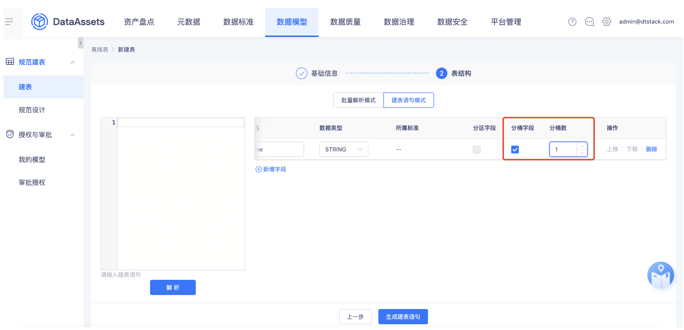Click the 授权与审批 shield icon
This screenshot has height=330, width=684.
[x=10, y=134]
